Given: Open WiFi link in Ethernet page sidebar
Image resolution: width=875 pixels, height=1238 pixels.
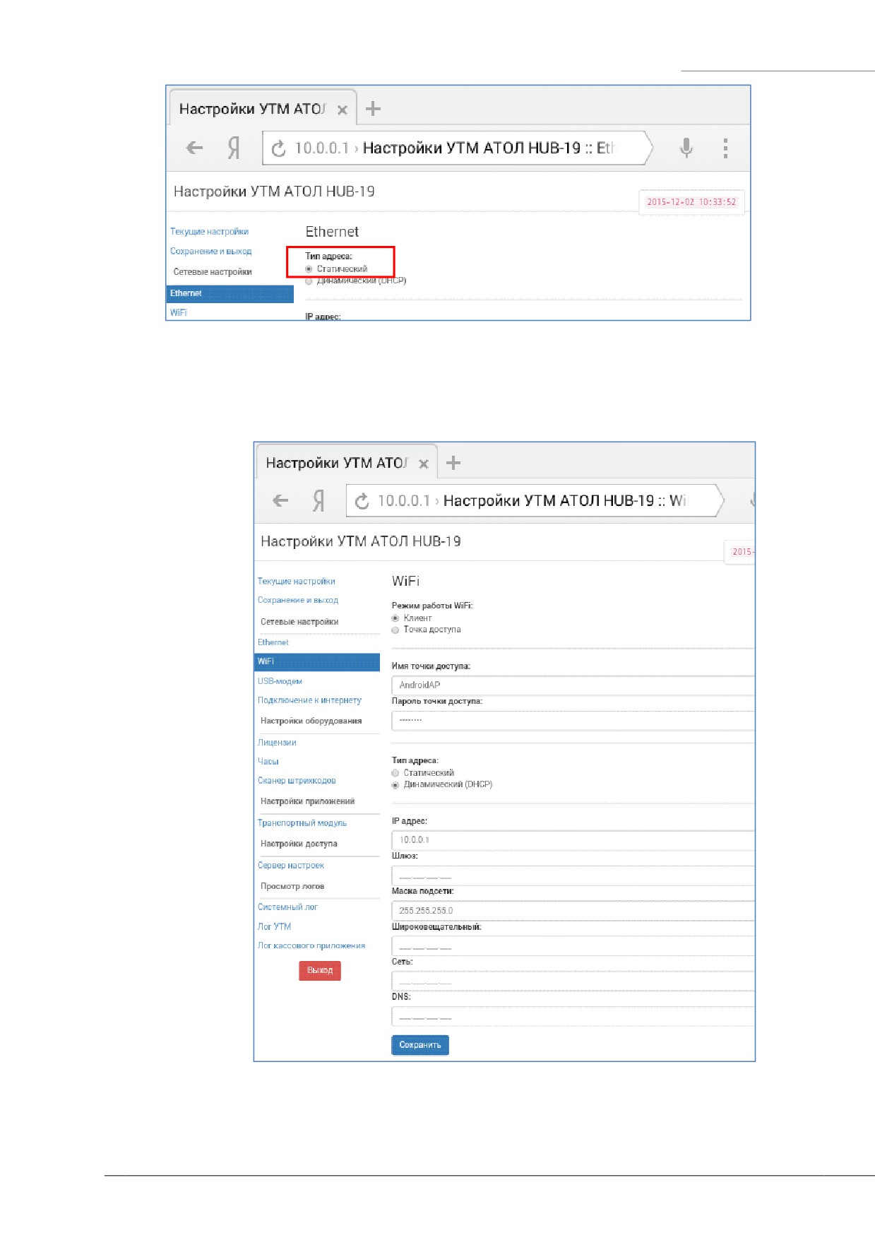Looking at the screenshot, I should (179, 312).
